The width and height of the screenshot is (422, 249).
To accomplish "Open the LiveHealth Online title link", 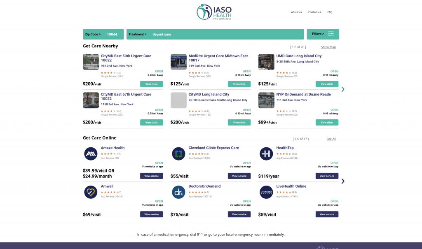I will pyautogui.click(x=291, y=186).
